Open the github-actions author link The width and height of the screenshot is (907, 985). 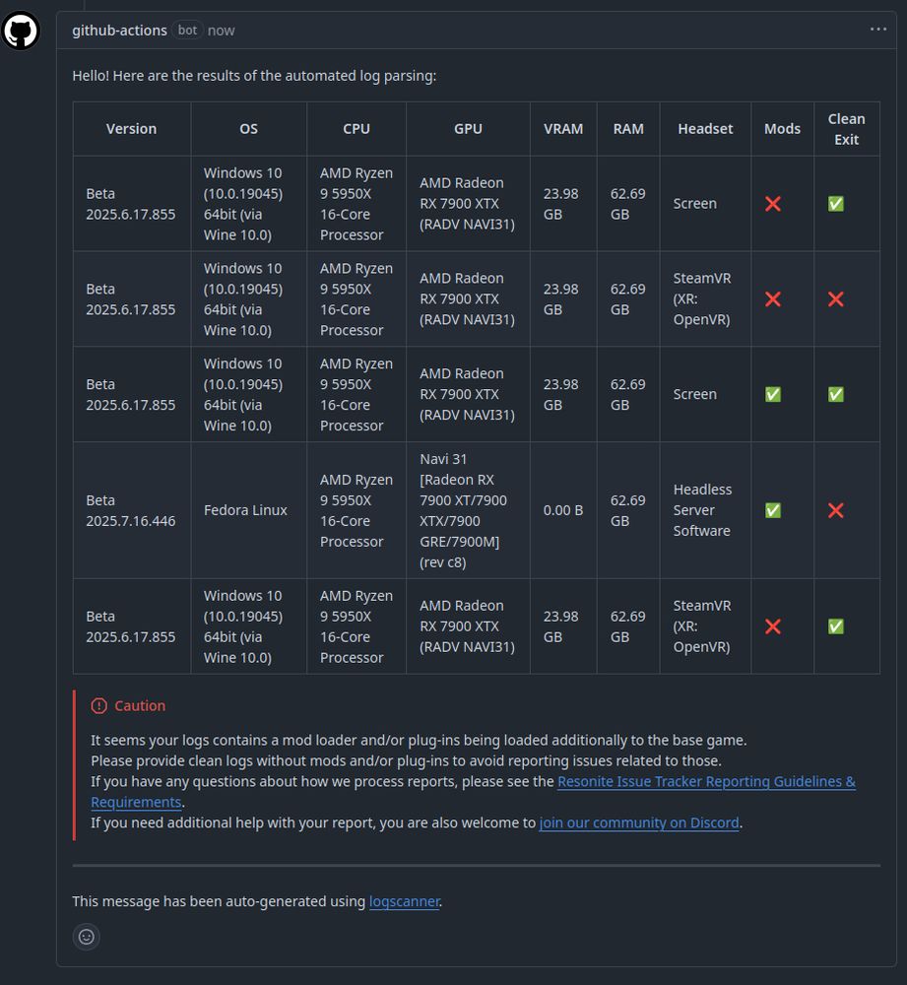point(119,31)
